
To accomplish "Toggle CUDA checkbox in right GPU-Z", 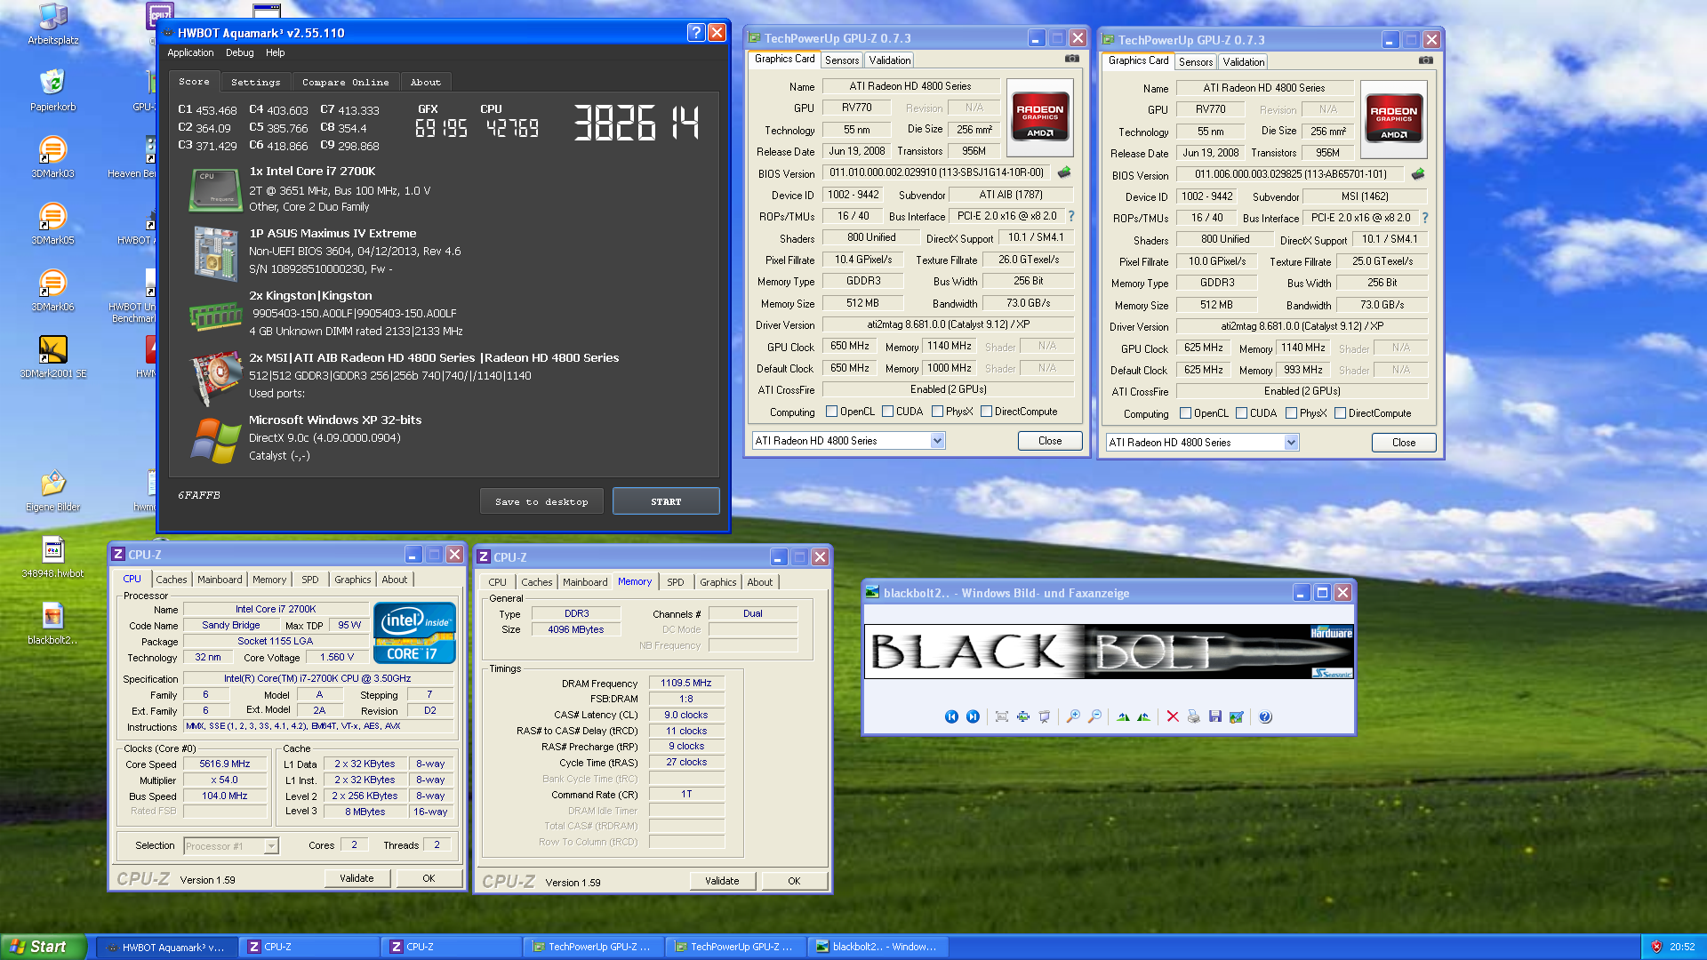I will (1242, 413).
